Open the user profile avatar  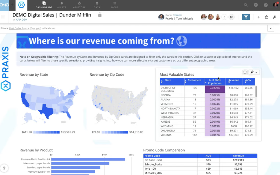point(275,5)
